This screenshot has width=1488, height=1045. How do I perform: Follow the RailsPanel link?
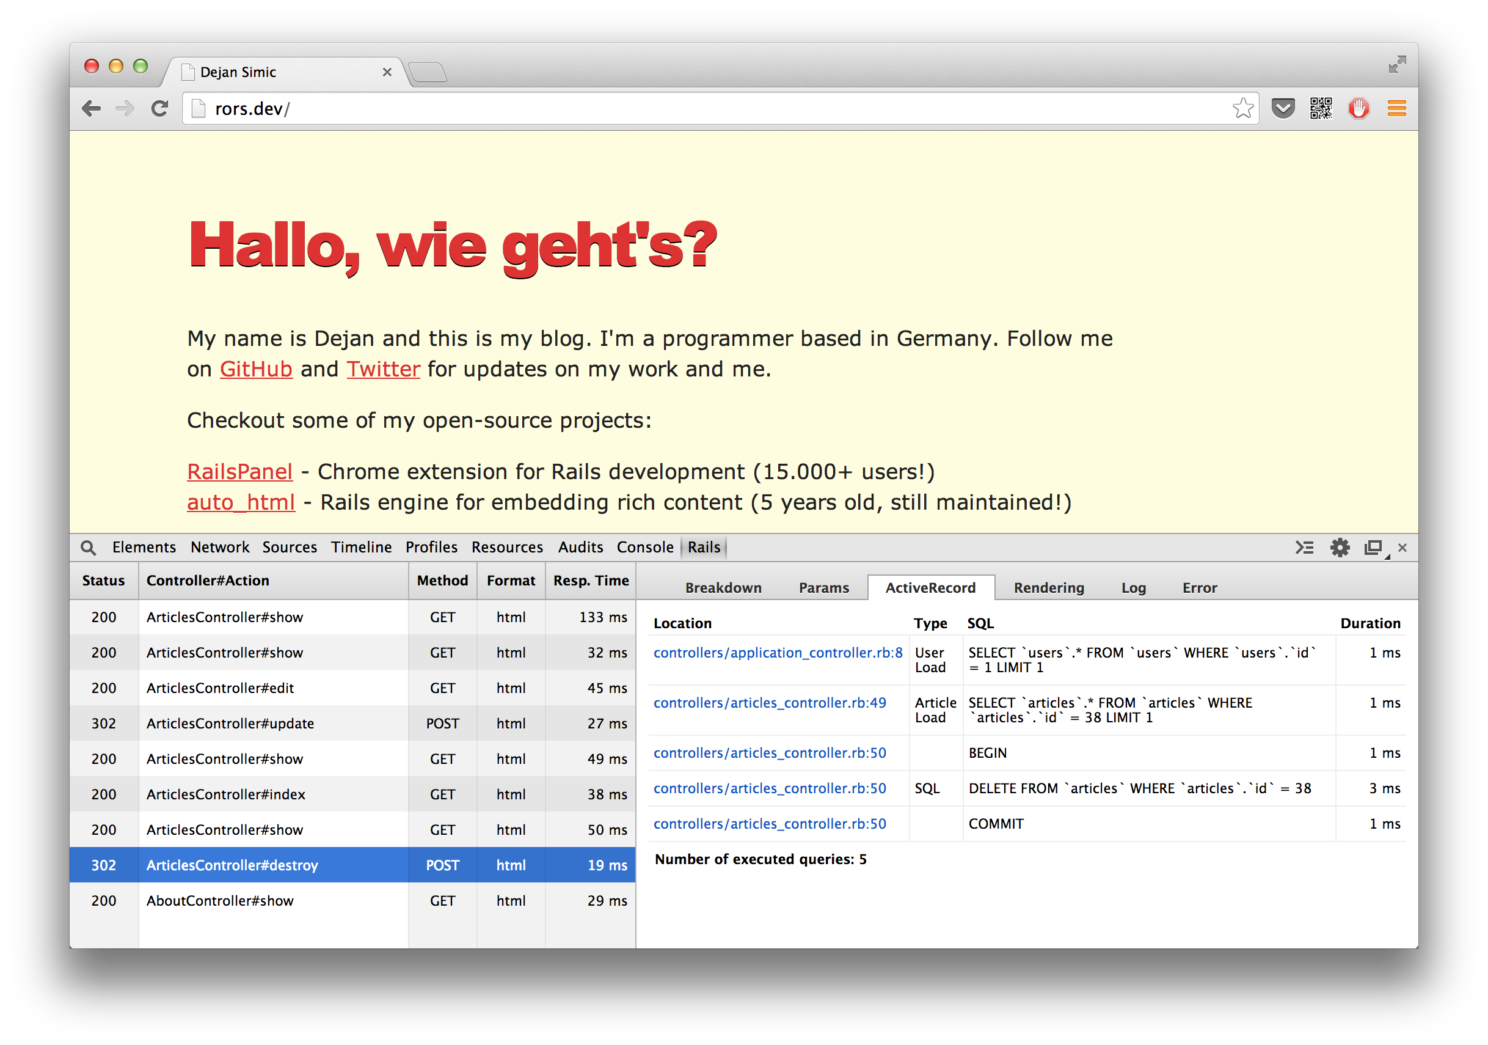[239, 472]
